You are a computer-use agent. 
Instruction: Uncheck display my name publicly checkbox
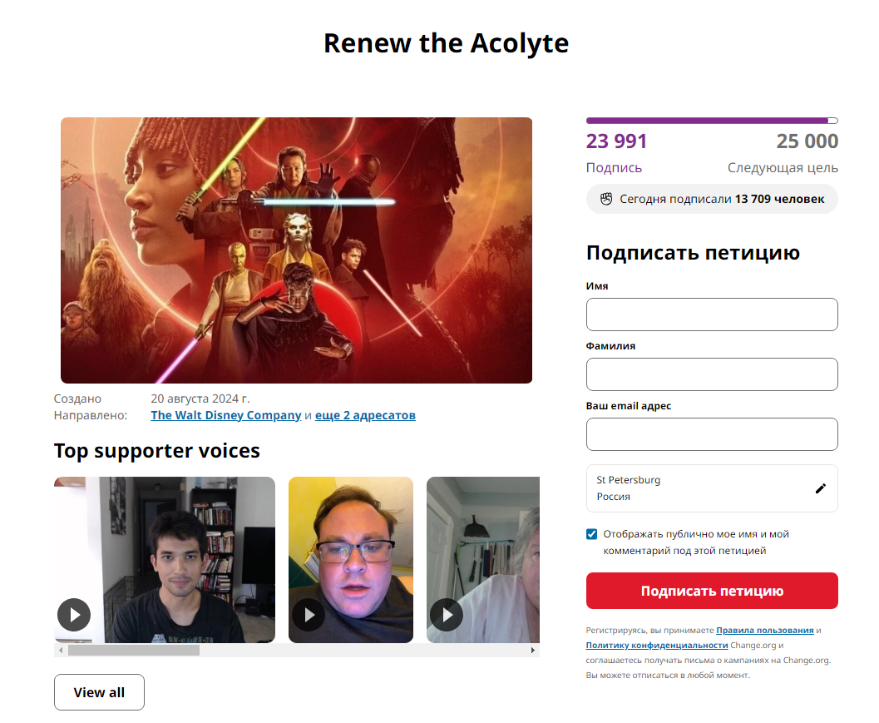pyautogui.click(x=591, y=534)
